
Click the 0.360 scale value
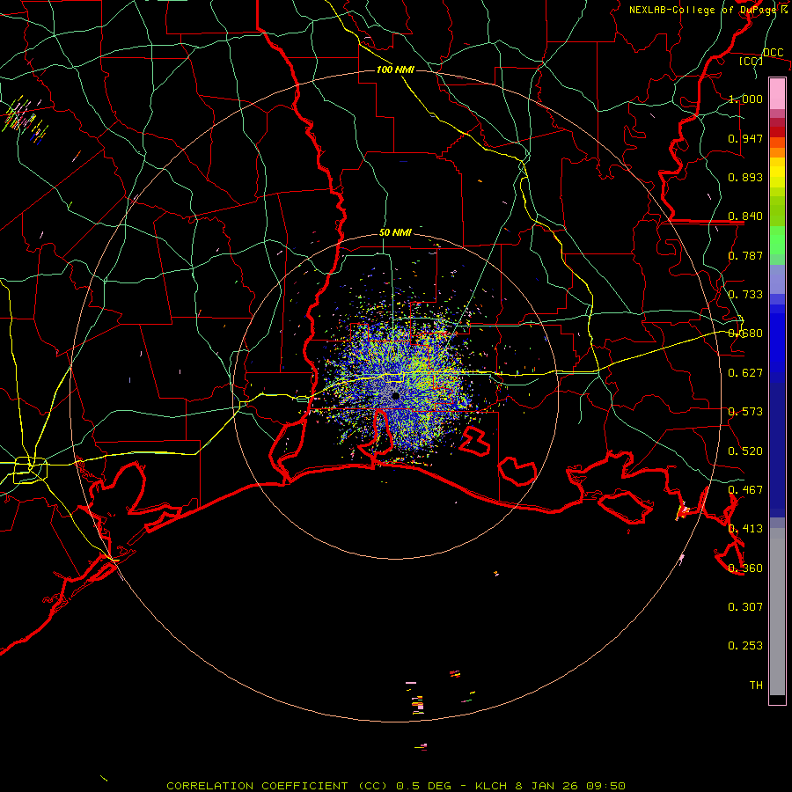click(745, 568)
